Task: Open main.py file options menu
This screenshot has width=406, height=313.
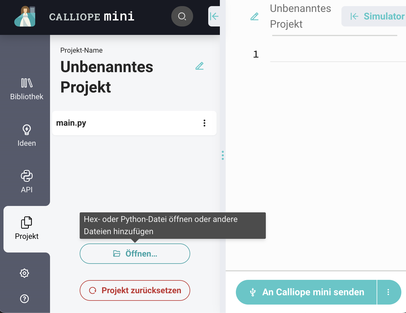Action: coord(204,123)
